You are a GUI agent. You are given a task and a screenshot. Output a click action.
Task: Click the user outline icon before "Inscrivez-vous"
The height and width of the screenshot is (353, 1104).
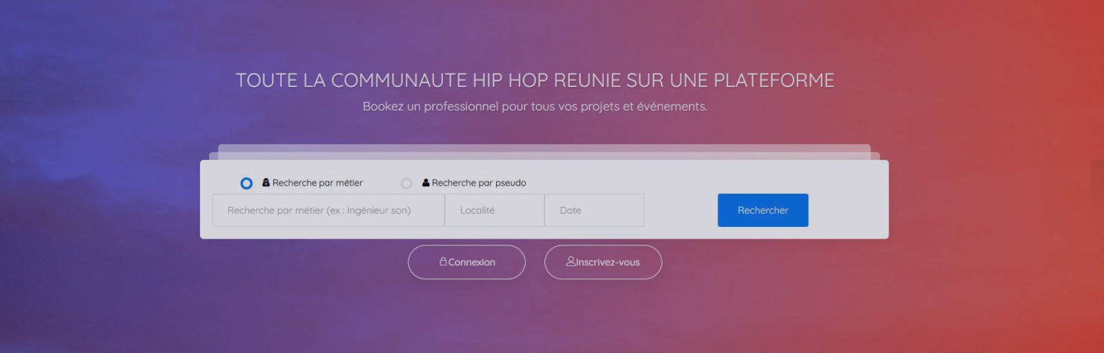tap(571, 261)
